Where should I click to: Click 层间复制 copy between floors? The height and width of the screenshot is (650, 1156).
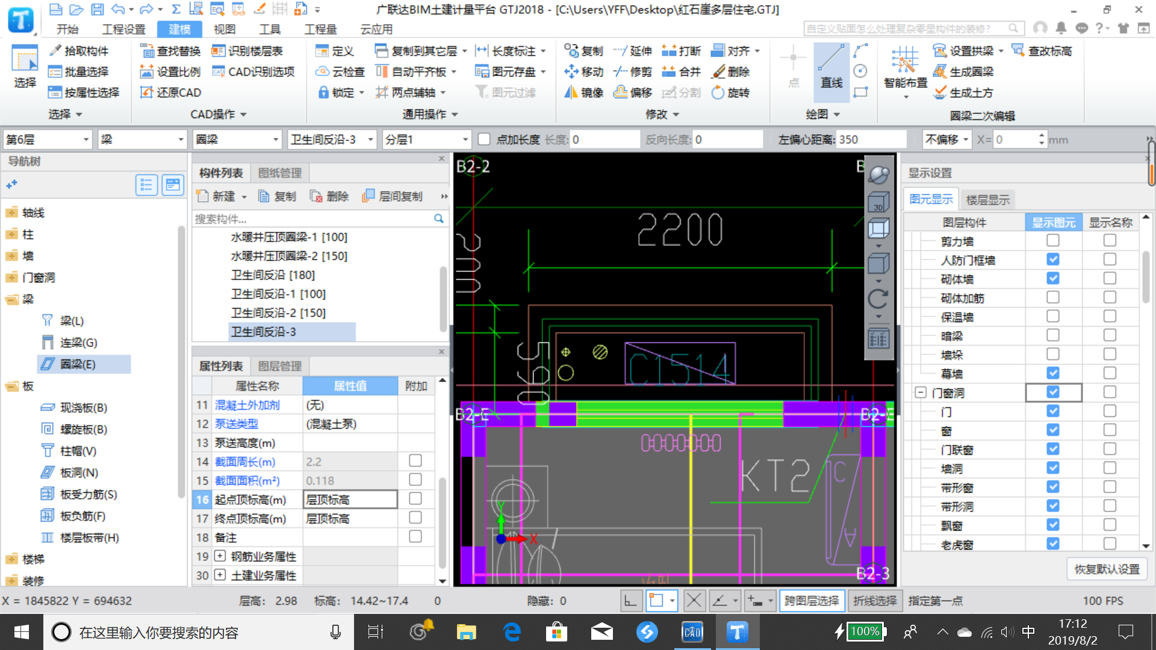tap(393, 196)
